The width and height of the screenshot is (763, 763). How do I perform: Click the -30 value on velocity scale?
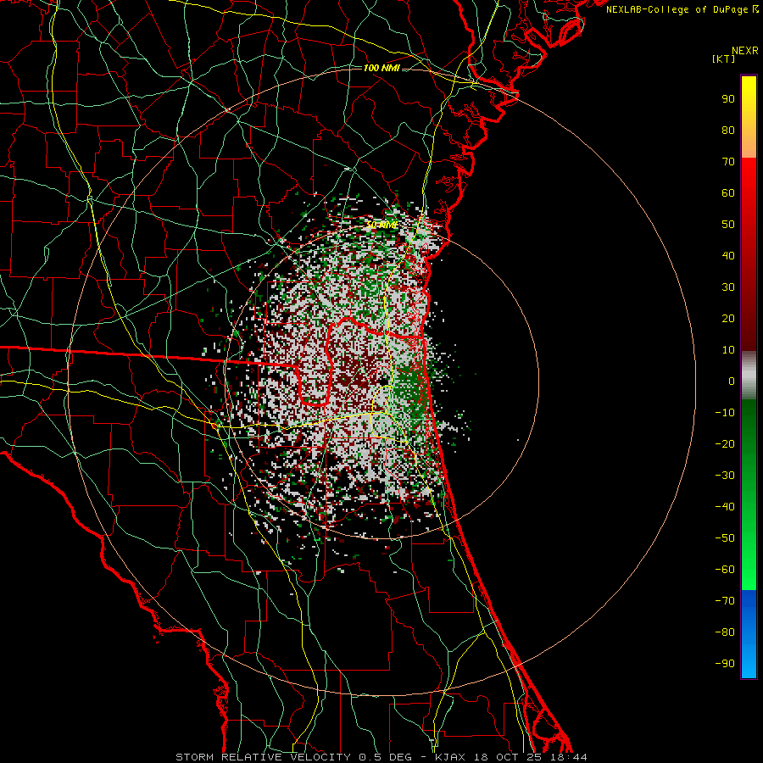pyautogui.click(x=725, y=476)
